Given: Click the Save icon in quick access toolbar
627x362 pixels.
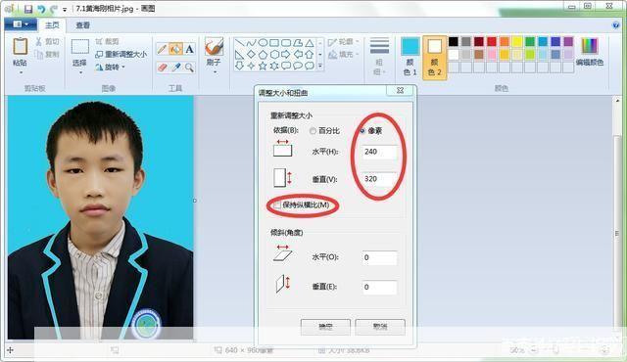Looking at the screenshot, I should (28, 9).
